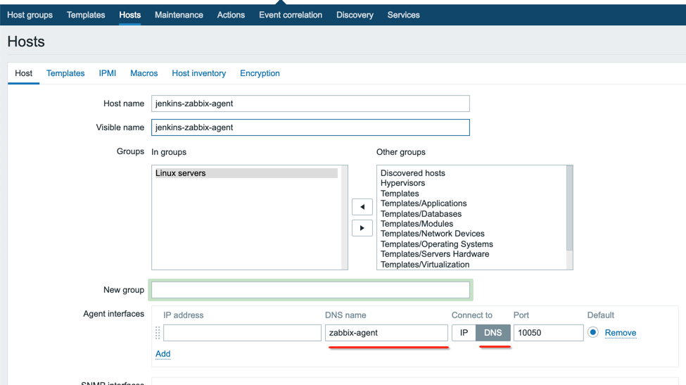Grab the agent interface drag handle

pyautogui.click(x=158, y=333)
